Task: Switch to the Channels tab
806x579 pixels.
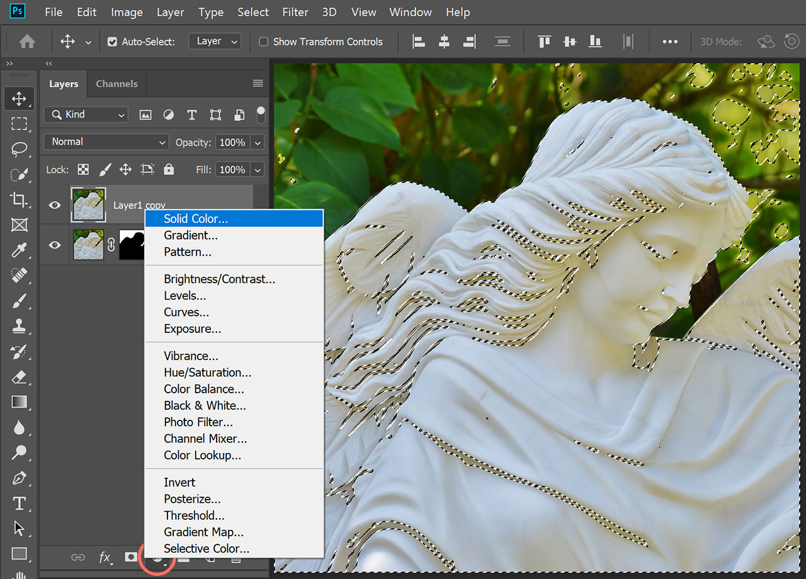Action: 116,84
